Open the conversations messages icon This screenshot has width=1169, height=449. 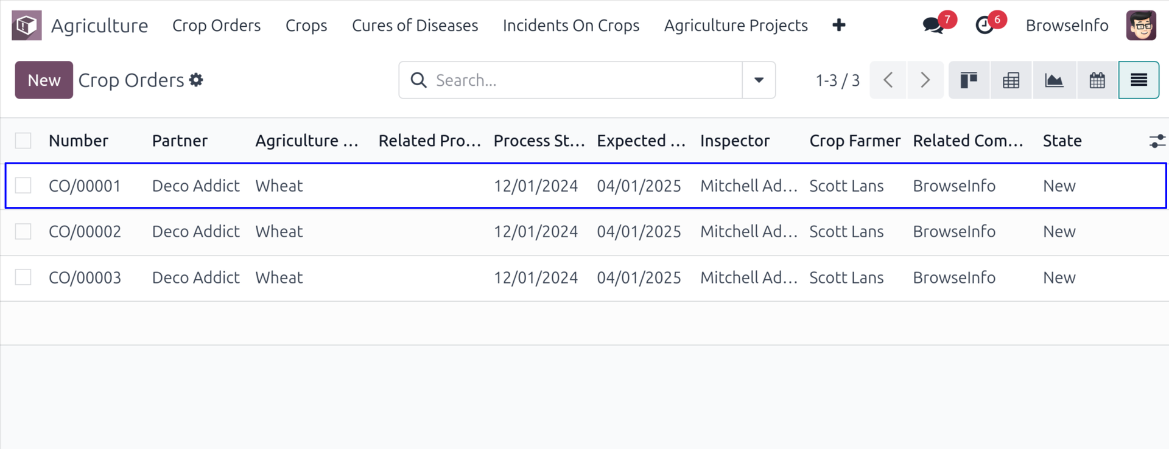pyautogui.click(x=933, y=26)
